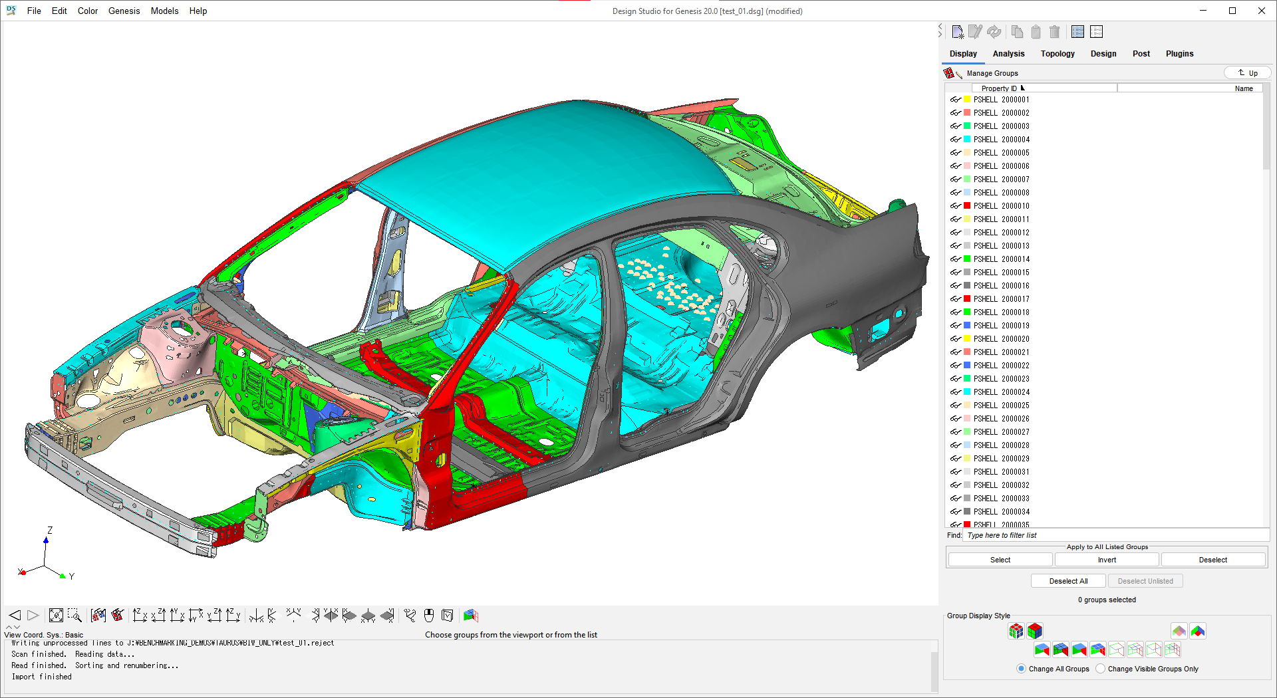Viewport: 1277px width, 698px height.
Task: Click the rotate view tool icon
Action: [x=410, y=616]
